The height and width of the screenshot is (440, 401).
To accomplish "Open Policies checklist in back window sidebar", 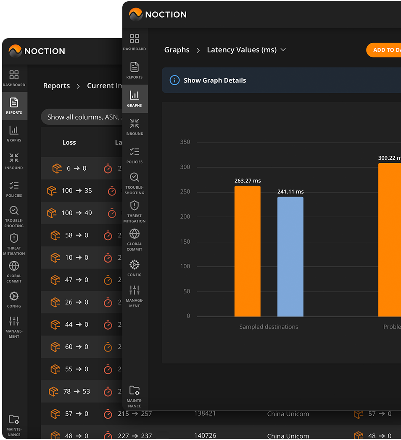I will coord(14,188).
